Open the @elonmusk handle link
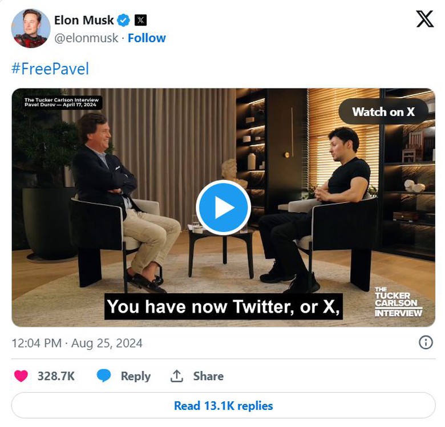Image resolution: width=445 pixels, height=427 pixels. click(86, 38)
